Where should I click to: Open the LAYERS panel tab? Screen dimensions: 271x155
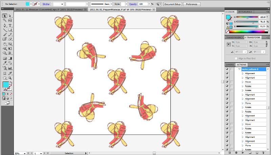[230, 65]
